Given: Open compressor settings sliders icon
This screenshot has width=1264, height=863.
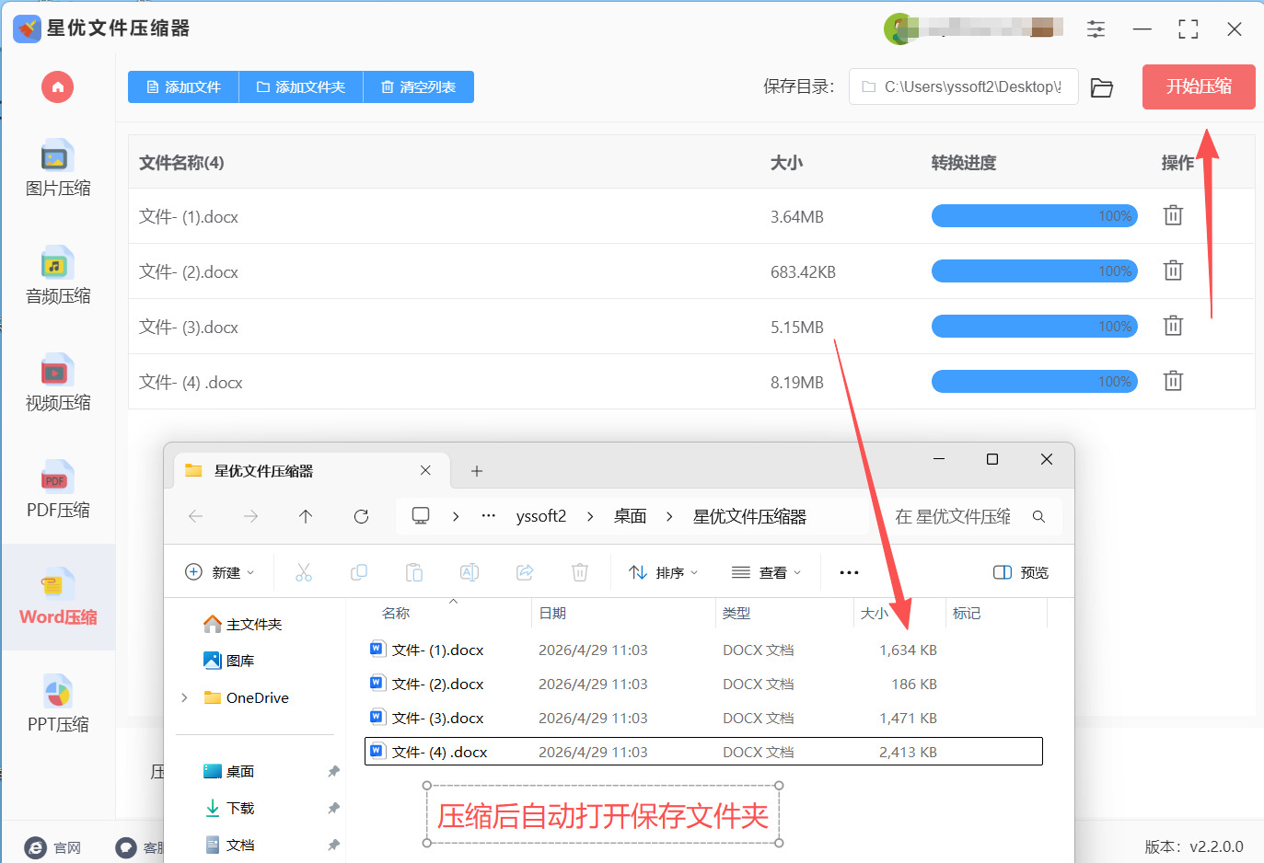Looking at the screenshot, I should point(1096,29).
